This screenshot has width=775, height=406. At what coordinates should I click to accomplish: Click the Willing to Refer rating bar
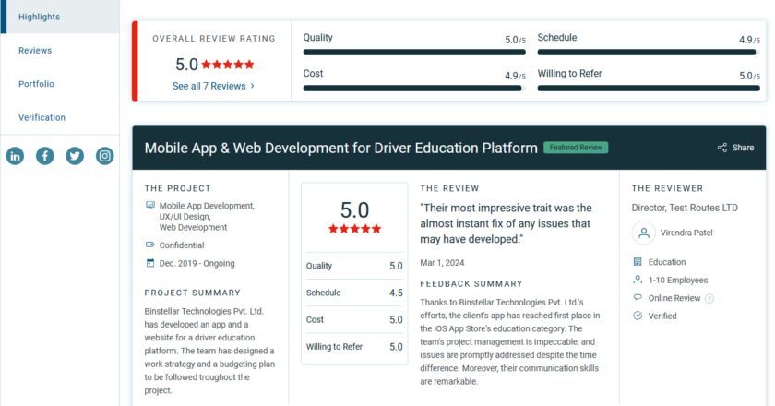649,88
